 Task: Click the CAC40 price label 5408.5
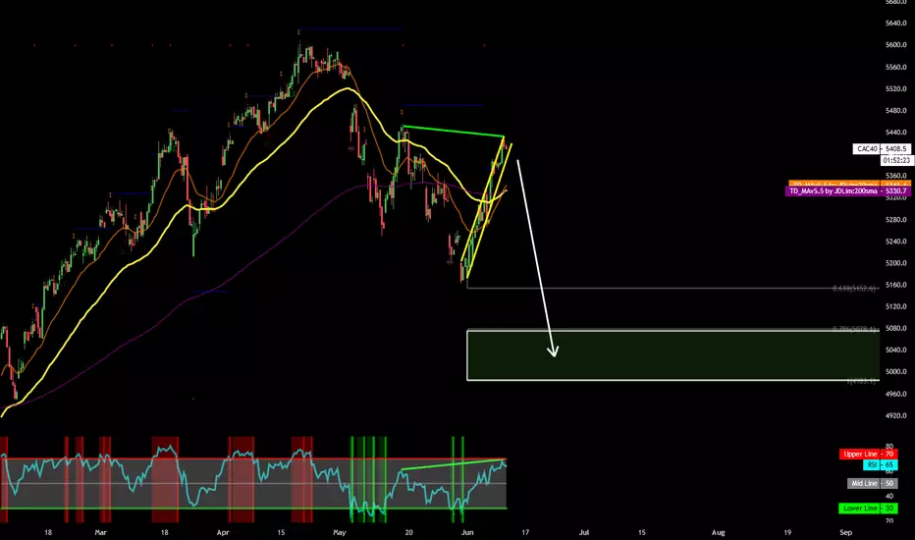pyautogui.click(x=882, y=149)
